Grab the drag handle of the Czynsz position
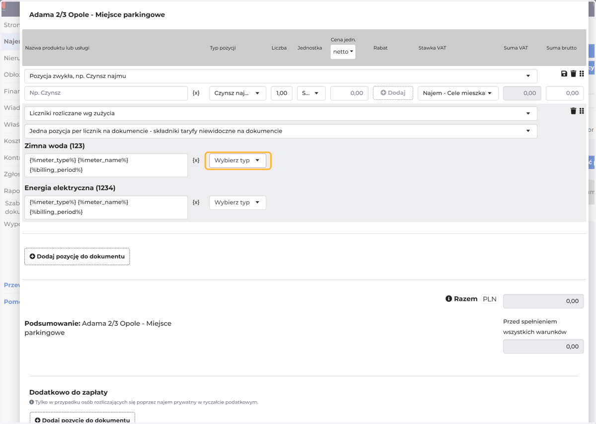Image resolution: width=596 pixels, height=424 pixels. tap(582, 74)
